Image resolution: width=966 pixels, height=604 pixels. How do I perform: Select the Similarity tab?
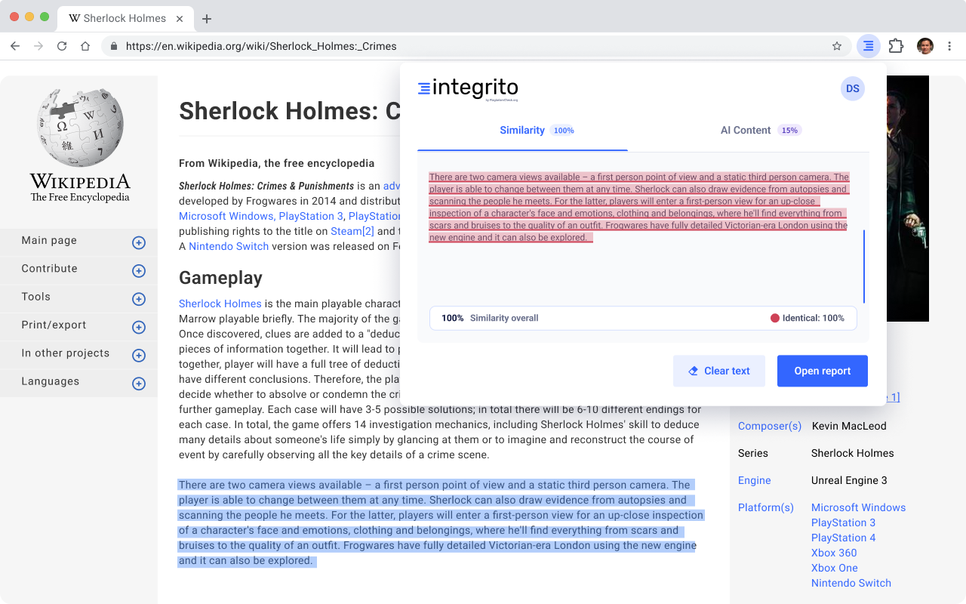point(522,130)
